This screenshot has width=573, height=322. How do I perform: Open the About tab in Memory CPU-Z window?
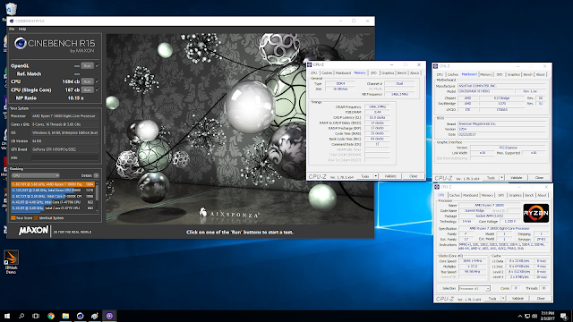pyautogui.click(x=415, y=73)
